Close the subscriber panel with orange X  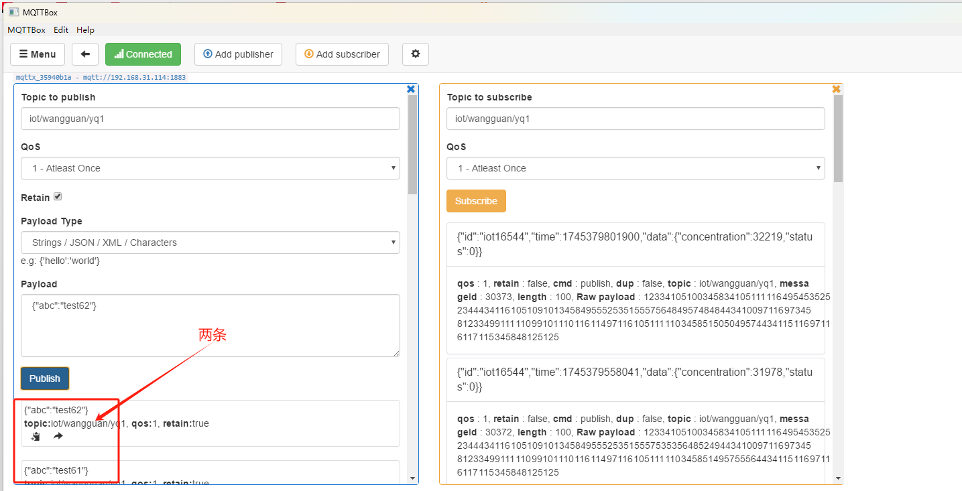tap(836, 89)
